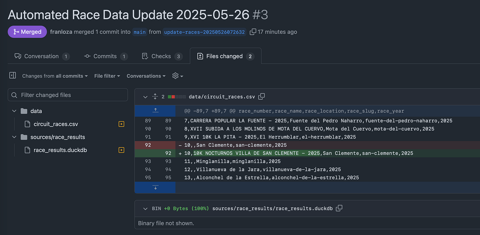Click the Binary file not shown message
The image size is (480, 235).
(x=166, y=223)
